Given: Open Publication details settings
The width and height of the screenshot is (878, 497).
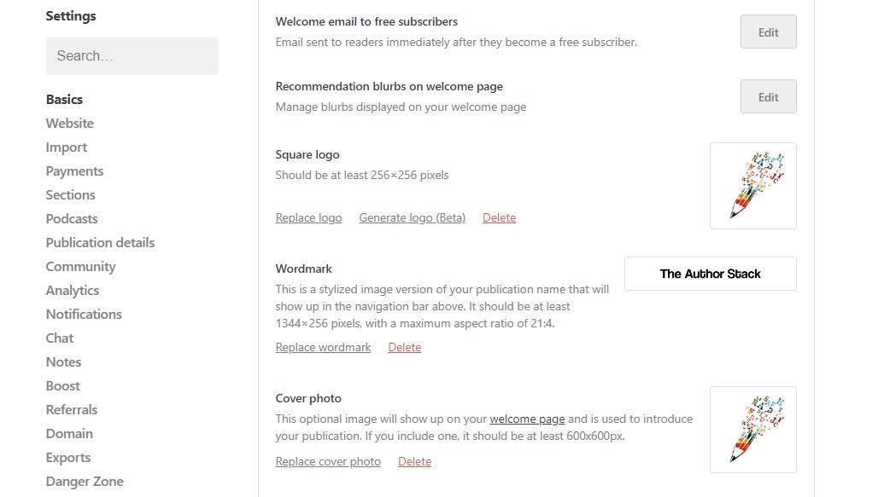Looking at the screenshot, I should (100, 242).
